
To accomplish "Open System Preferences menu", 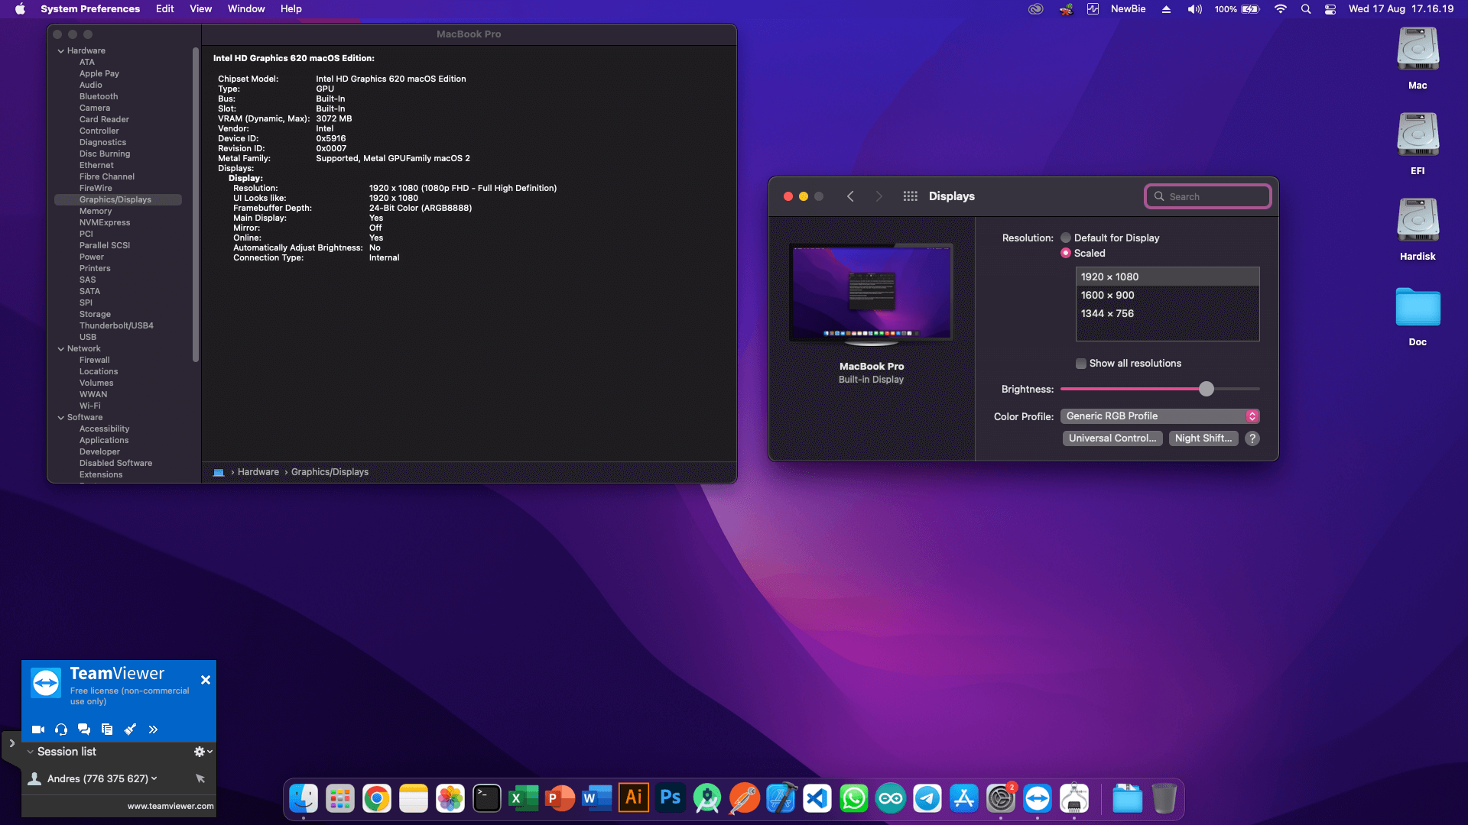I will coord(90,9).
